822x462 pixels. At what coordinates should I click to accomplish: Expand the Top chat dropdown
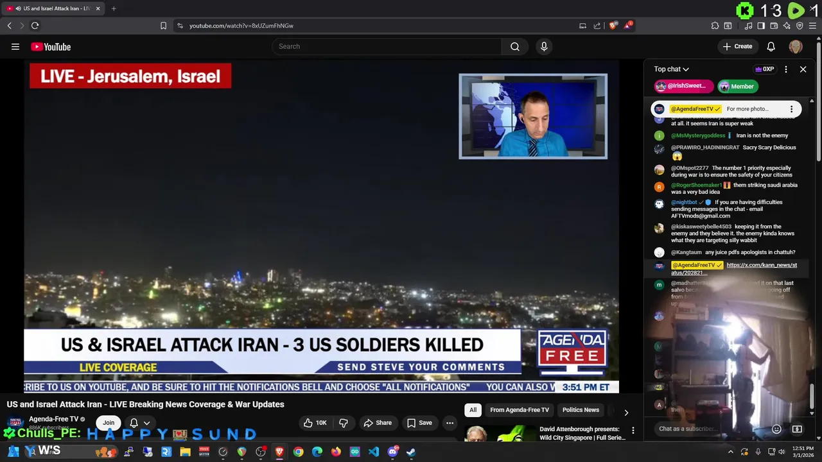(671, 69)
